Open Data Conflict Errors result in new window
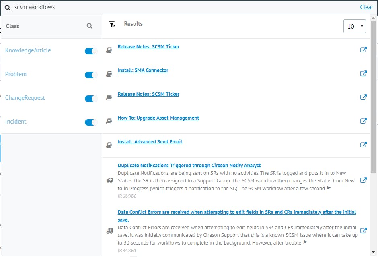 tap(363, 230)
